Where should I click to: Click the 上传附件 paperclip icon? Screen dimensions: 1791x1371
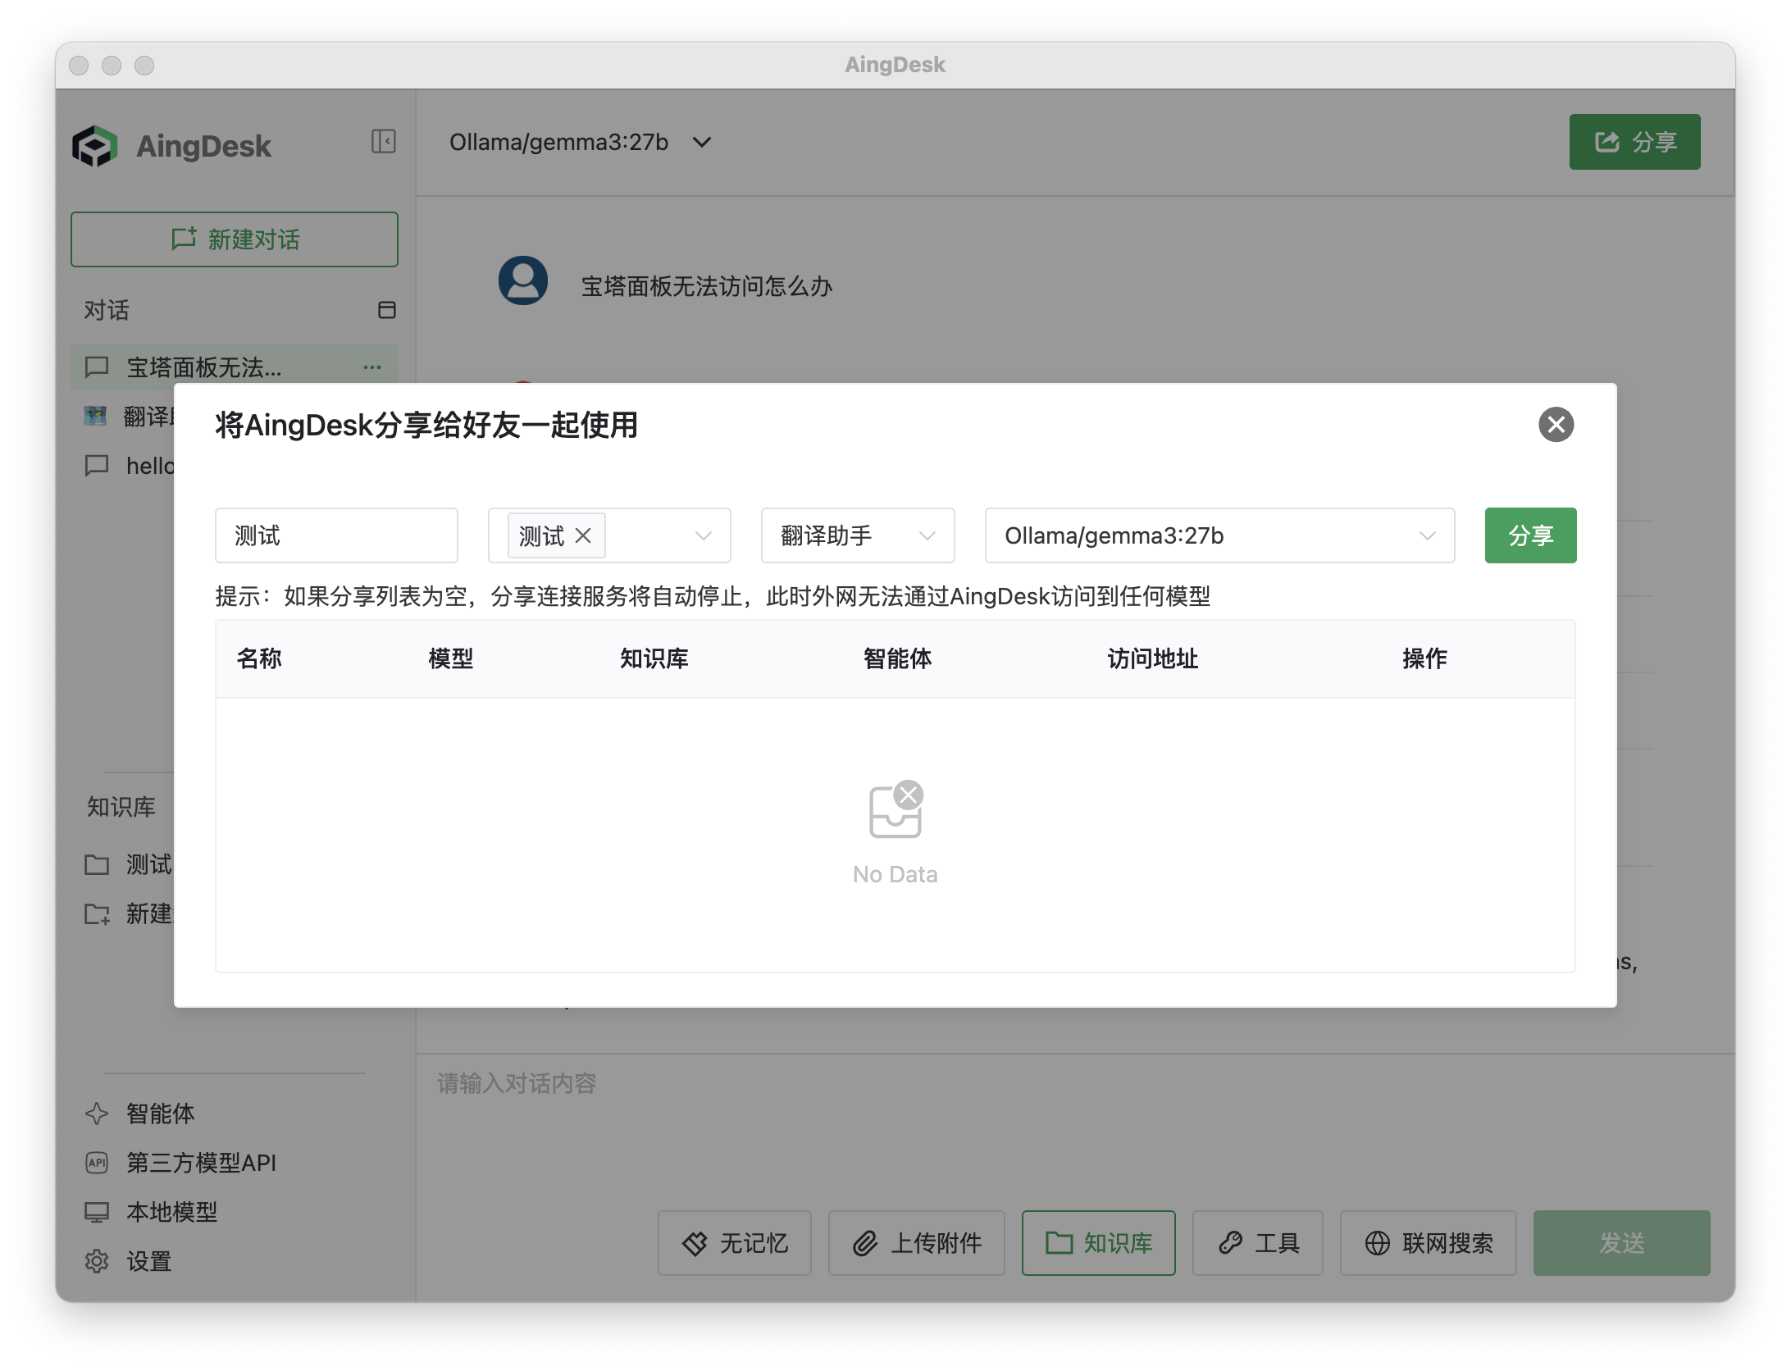(x=916, y=1243)
